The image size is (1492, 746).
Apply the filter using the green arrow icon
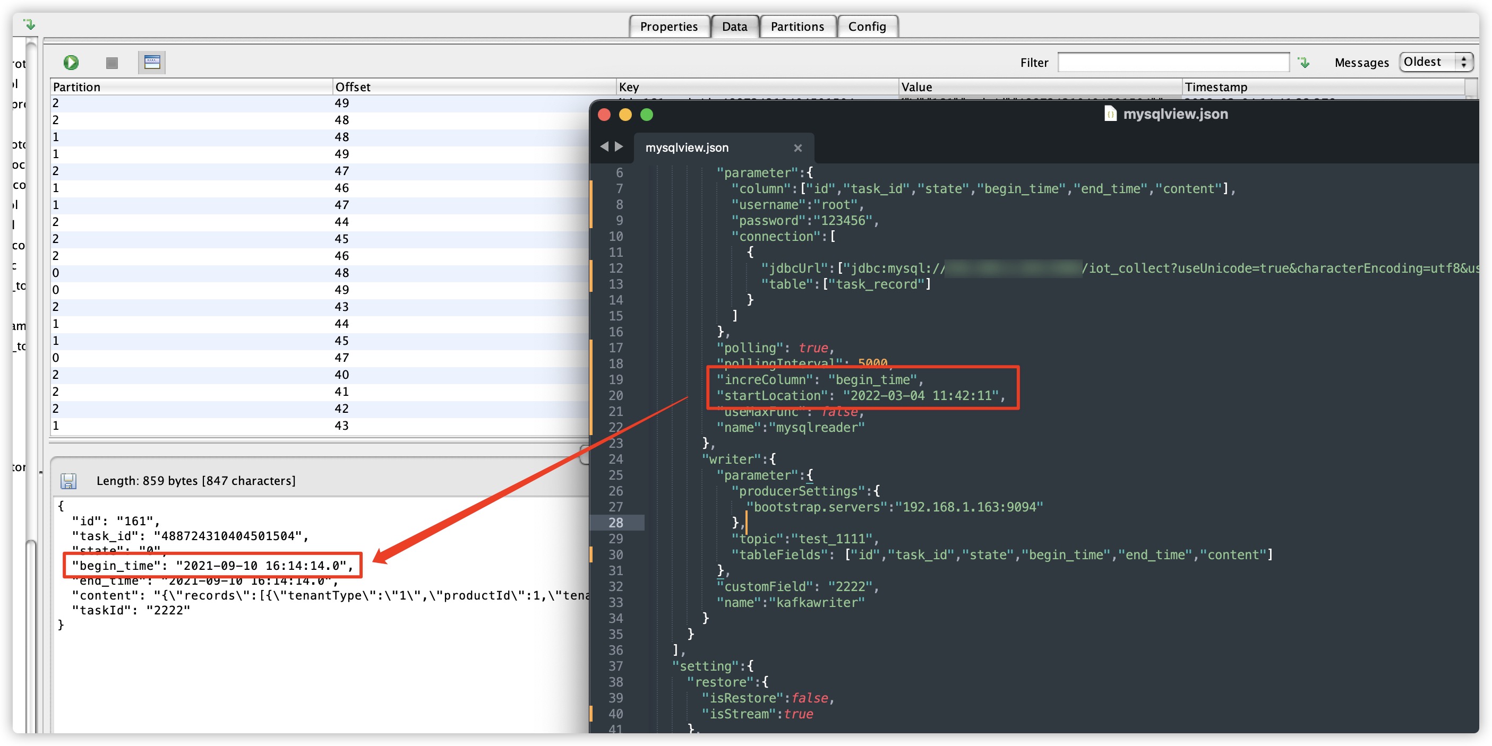click(x=1304, y=62)
